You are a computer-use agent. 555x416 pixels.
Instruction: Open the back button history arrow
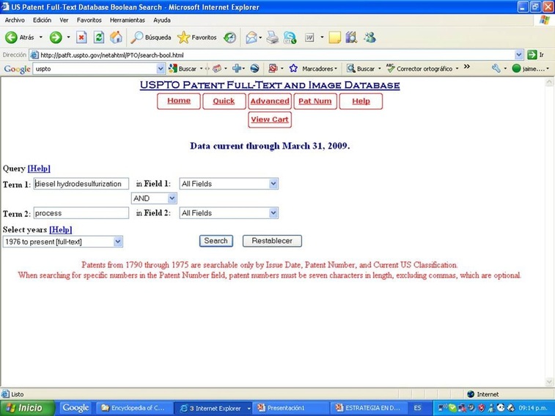[41, 37]
